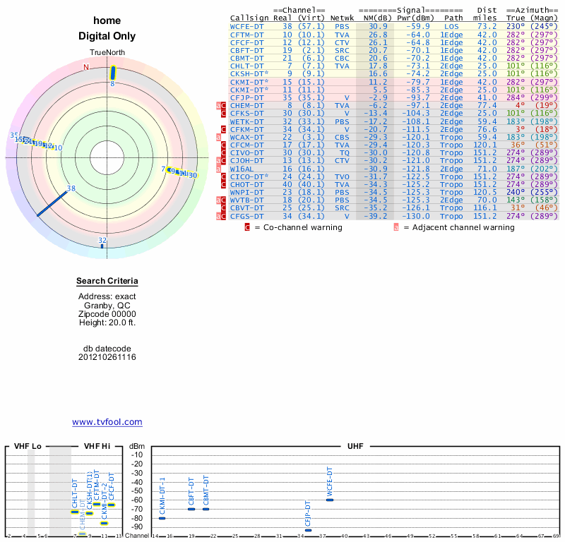Image resolution: width=565 pixels, height=542 pixels.
Task: Click the channel 38 line on radar plot
Action: pos(52,203)
